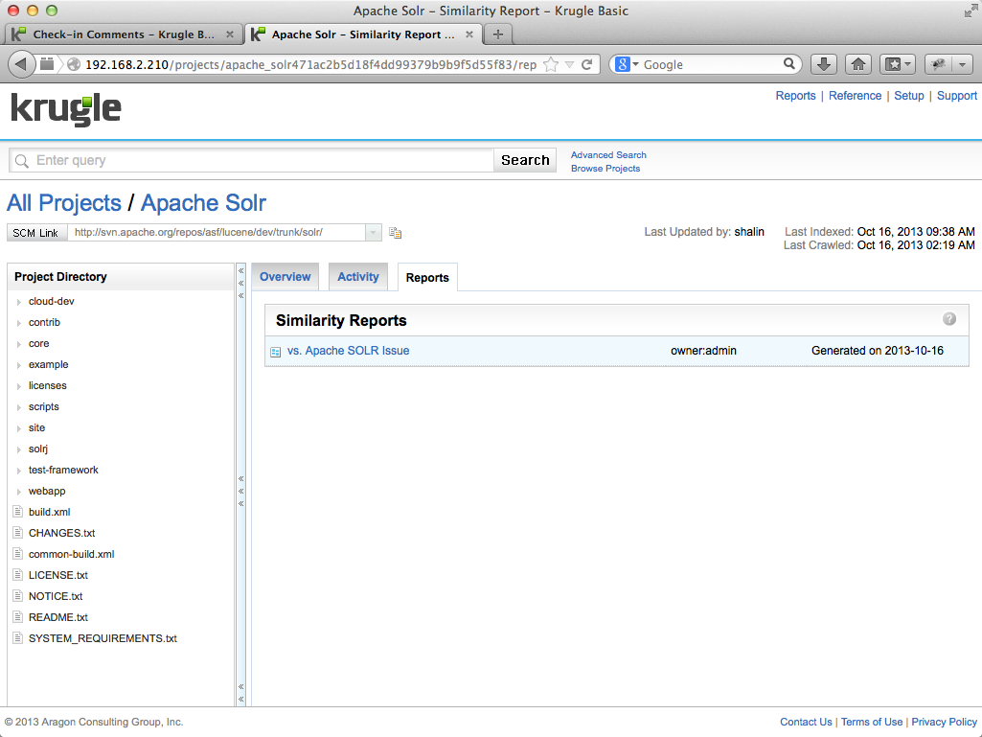Open Apache Solr breadcrumb link
The image size is (982, 737).
[x=203, y=203]
